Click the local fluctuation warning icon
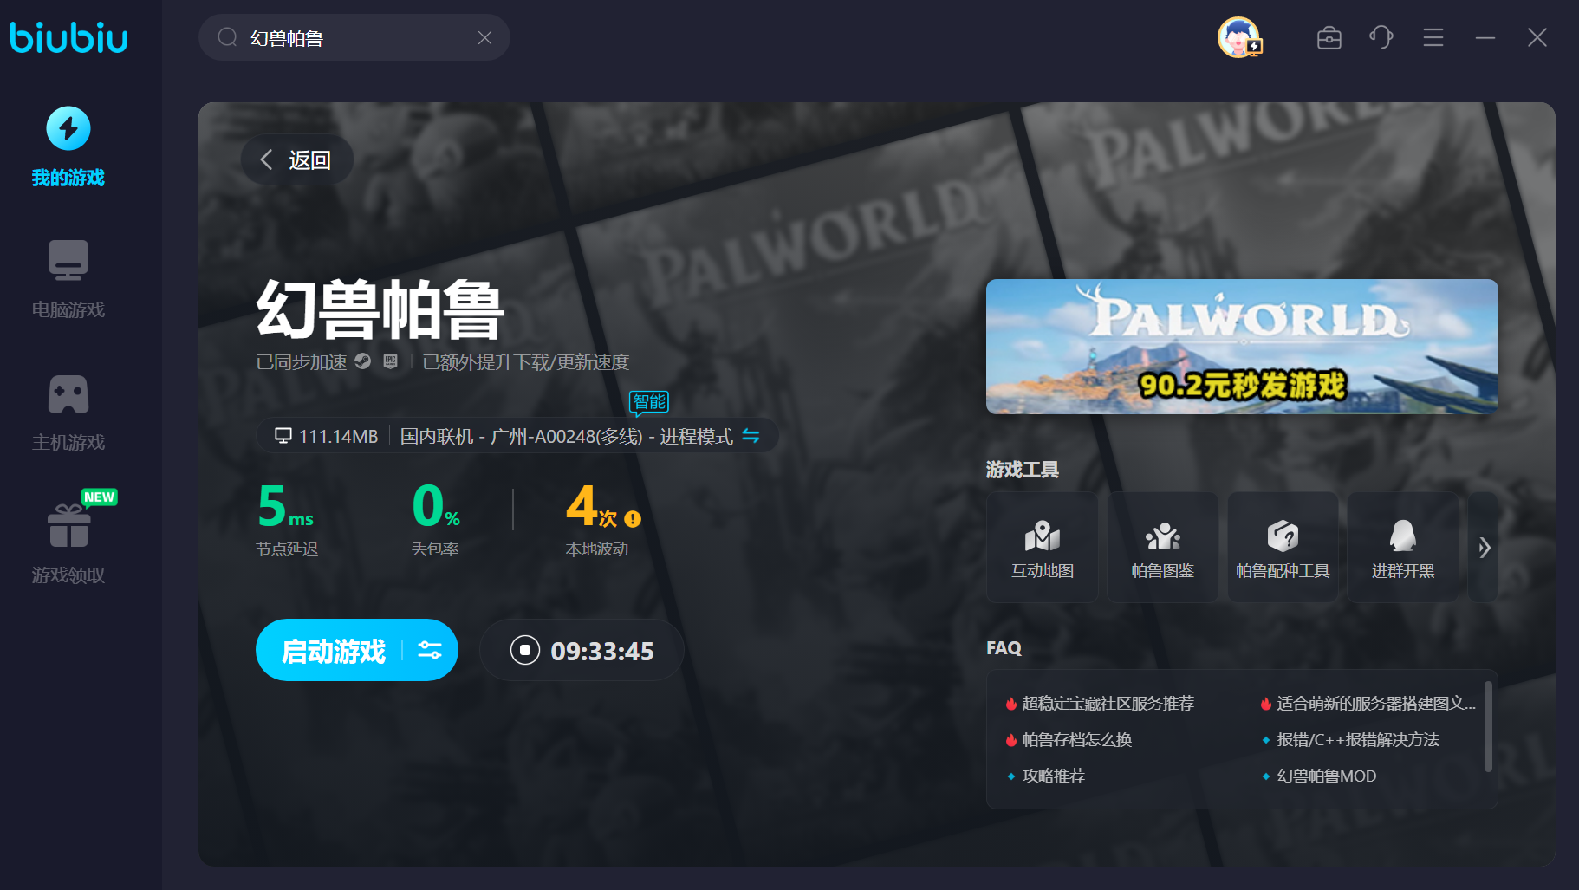 point(633,519)
